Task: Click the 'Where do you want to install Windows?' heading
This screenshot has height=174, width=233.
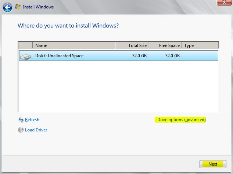Action: [68, 26]
